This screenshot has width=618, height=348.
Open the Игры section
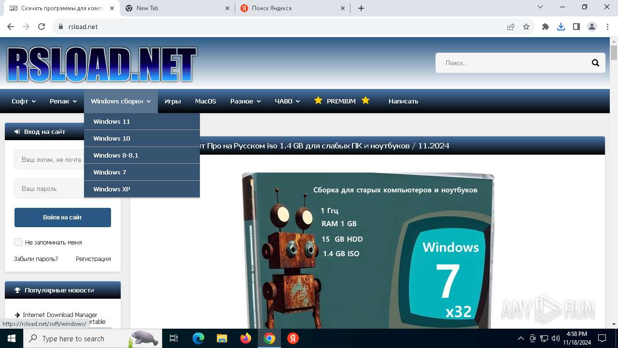coord(173,101)
